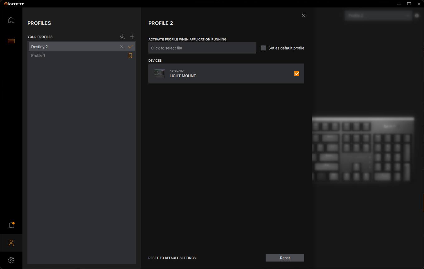424x269 pixels.
Task: Enable Set as default profile checkbox
Action: pyautogui.click(x=263, y=48)
